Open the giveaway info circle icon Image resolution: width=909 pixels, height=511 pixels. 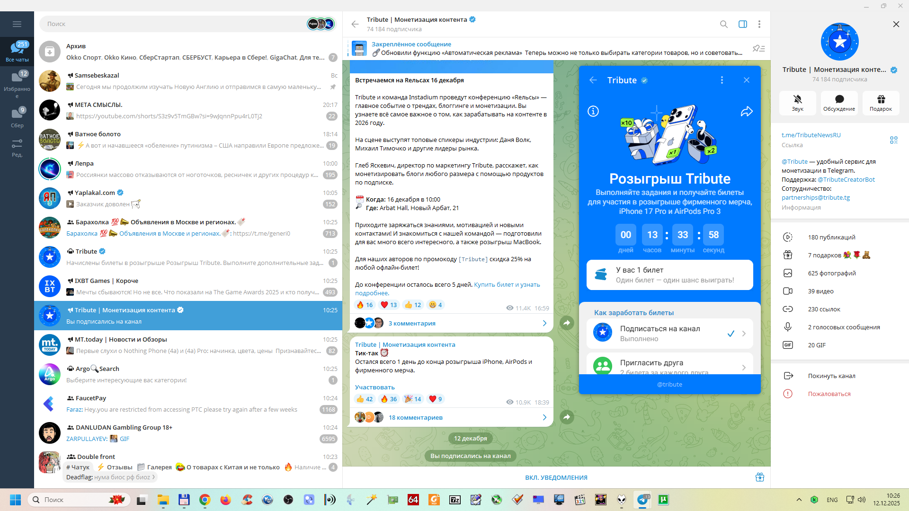point(593,111)
